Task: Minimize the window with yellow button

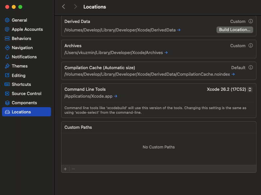Action: point(14,7)
